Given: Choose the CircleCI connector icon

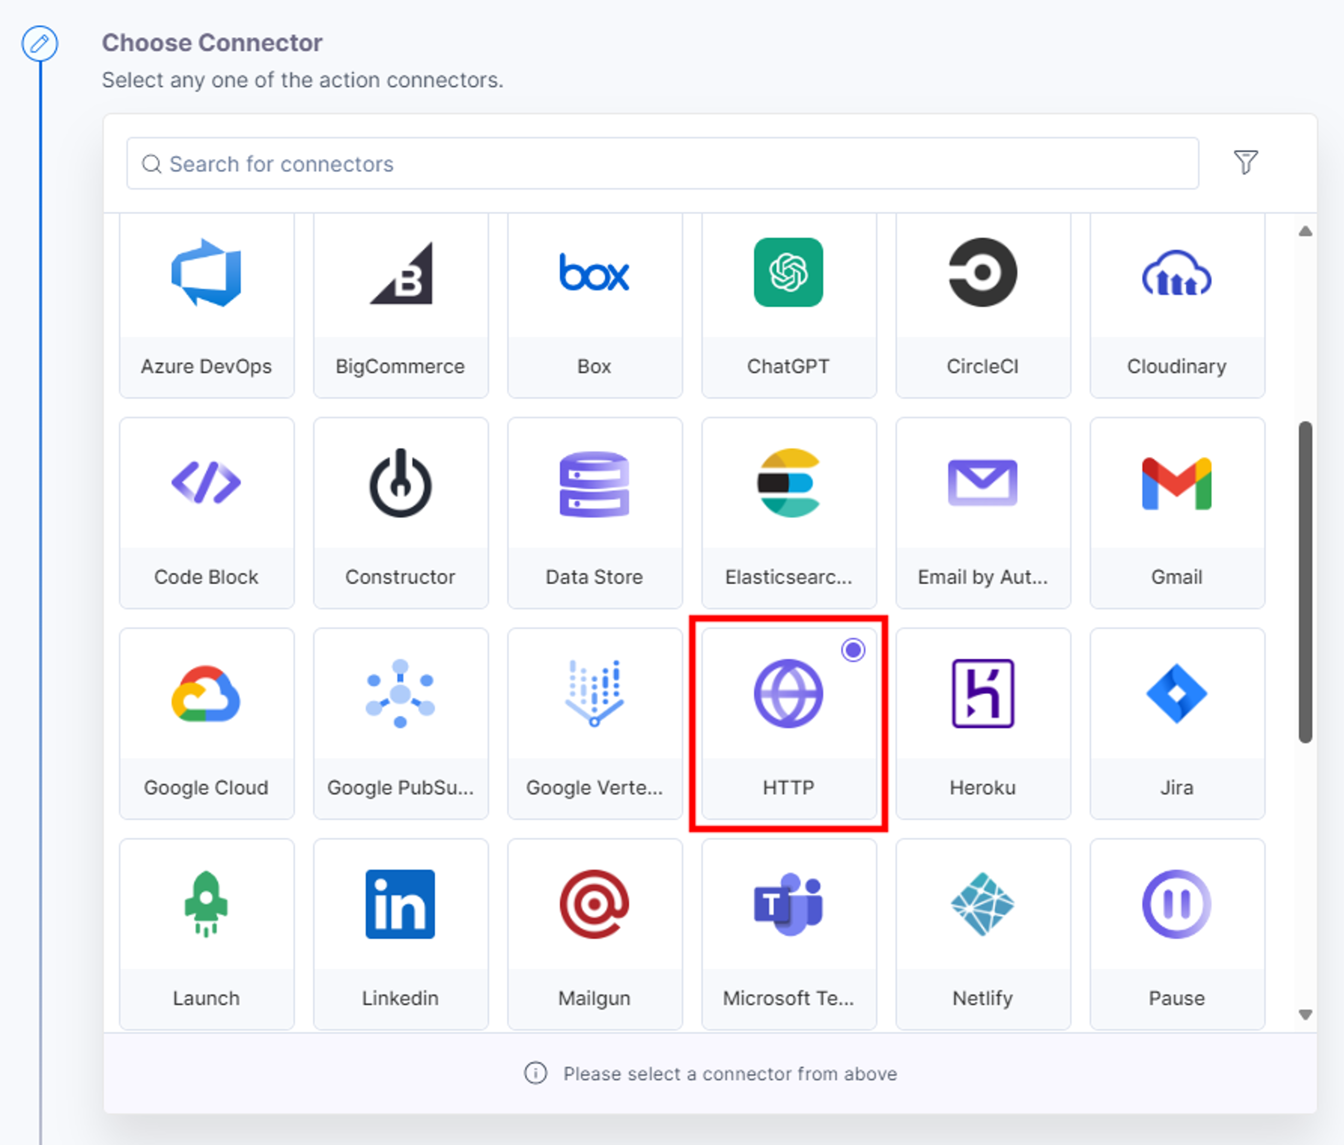Looking at the screenshot, I should [x=983, y=272].
